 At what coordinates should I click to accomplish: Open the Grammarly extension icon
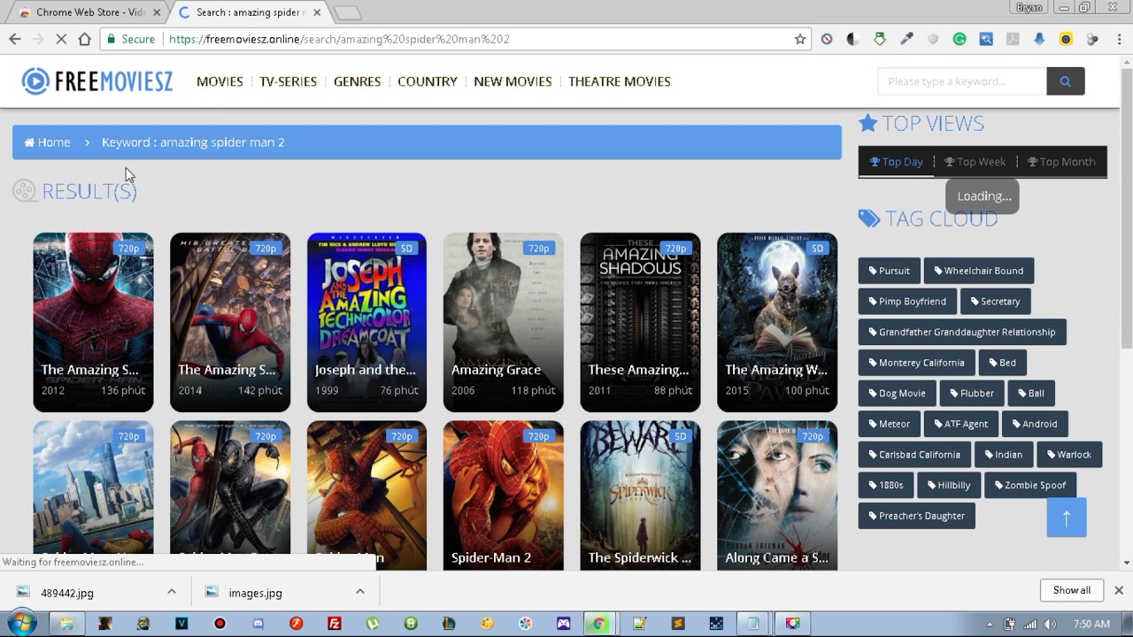click(959, 38)
